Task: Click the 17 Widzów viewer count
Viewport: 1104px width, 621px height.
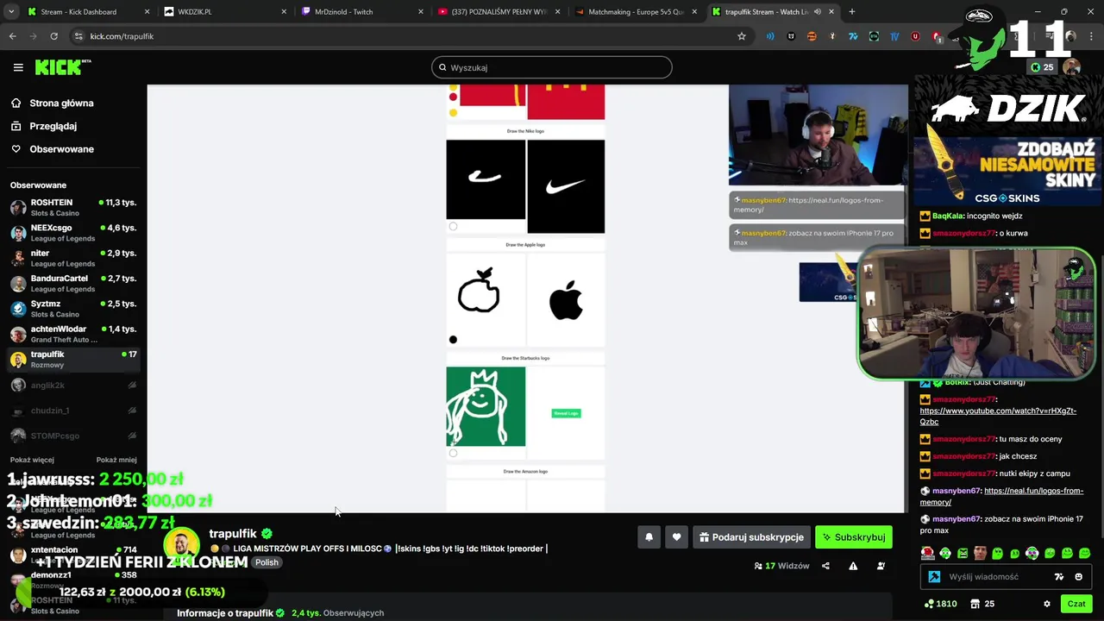Action: click(x=781, y=566)
